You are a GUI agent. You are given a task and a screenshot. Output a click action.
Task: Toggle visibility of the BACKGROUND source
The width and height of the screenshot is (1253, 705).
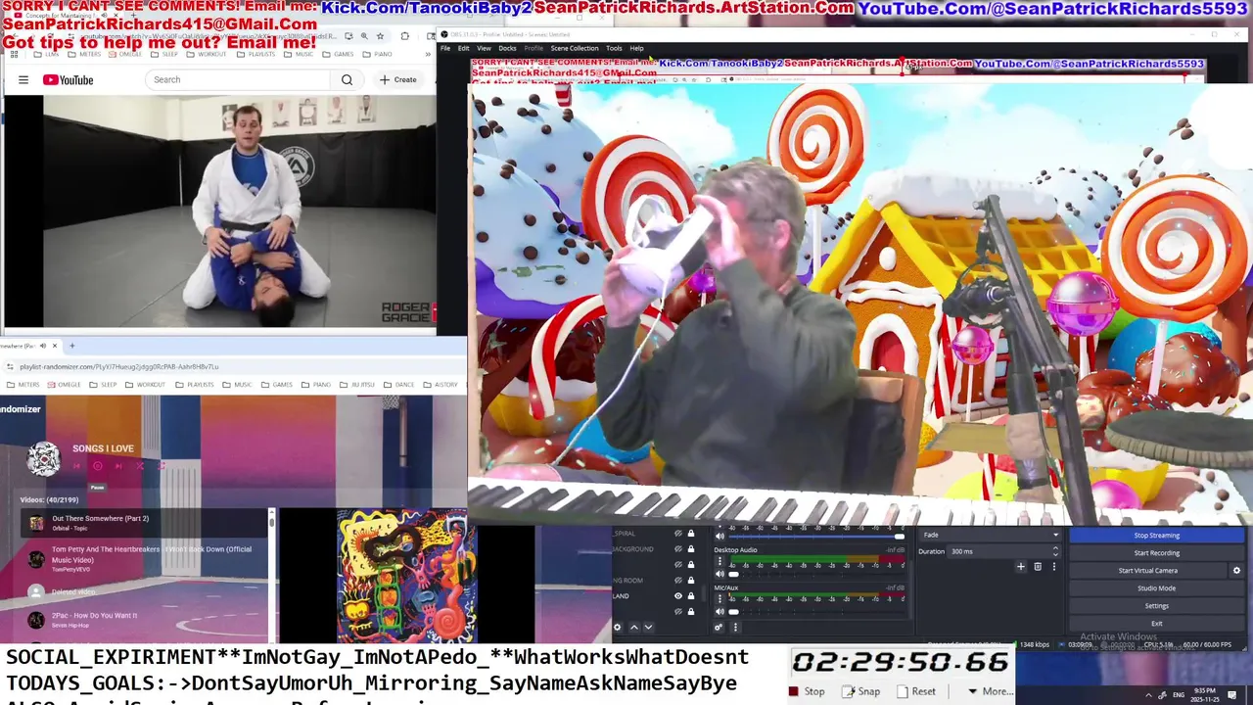point(677,549)
